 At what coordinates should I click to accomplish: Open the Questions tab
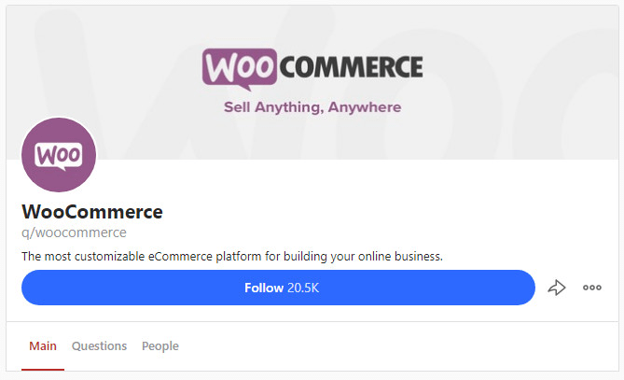click(x=99, y=345)
